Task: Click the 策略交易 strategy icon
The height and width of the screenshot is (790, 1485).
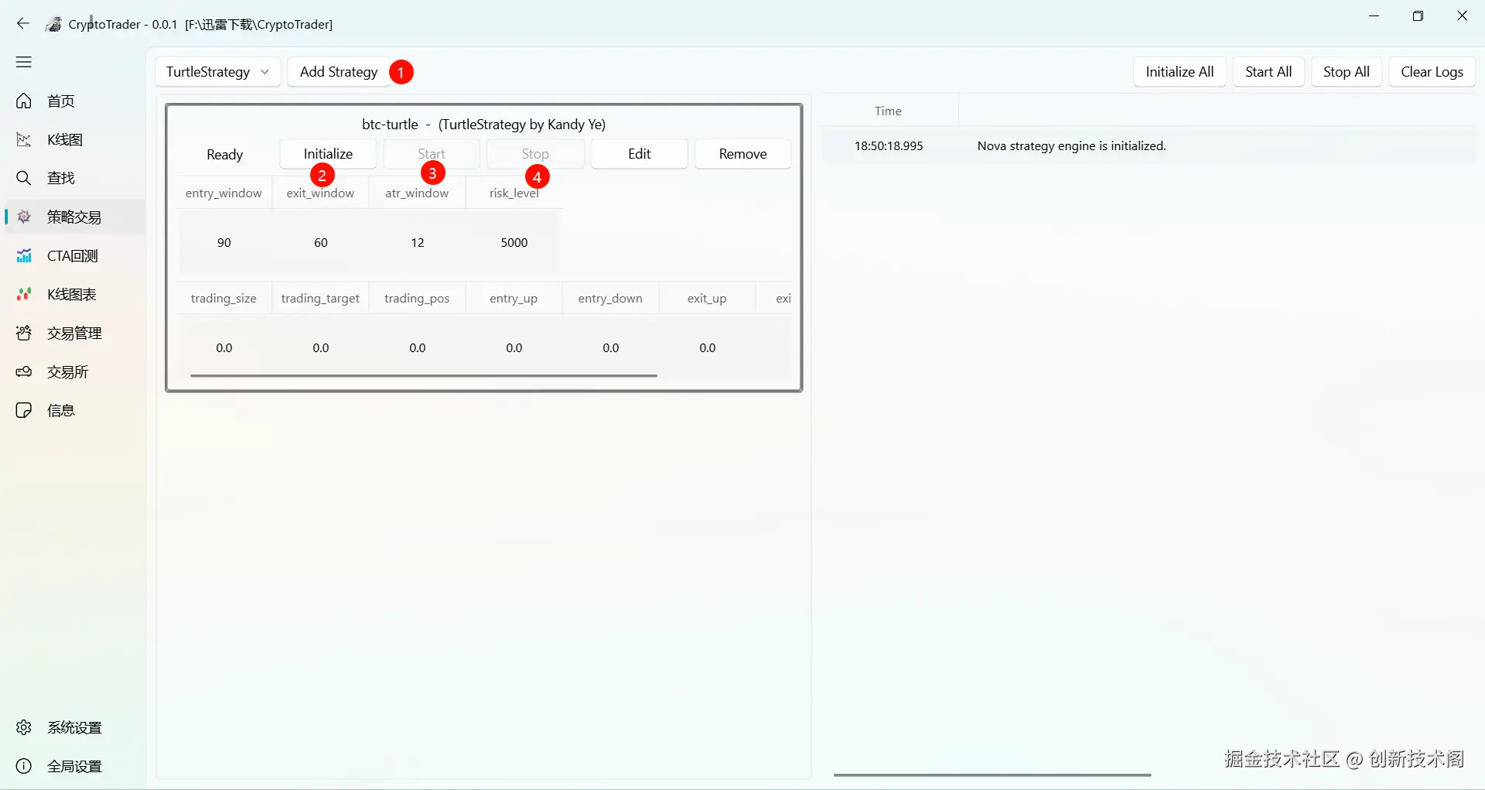Action: [24, 217]
